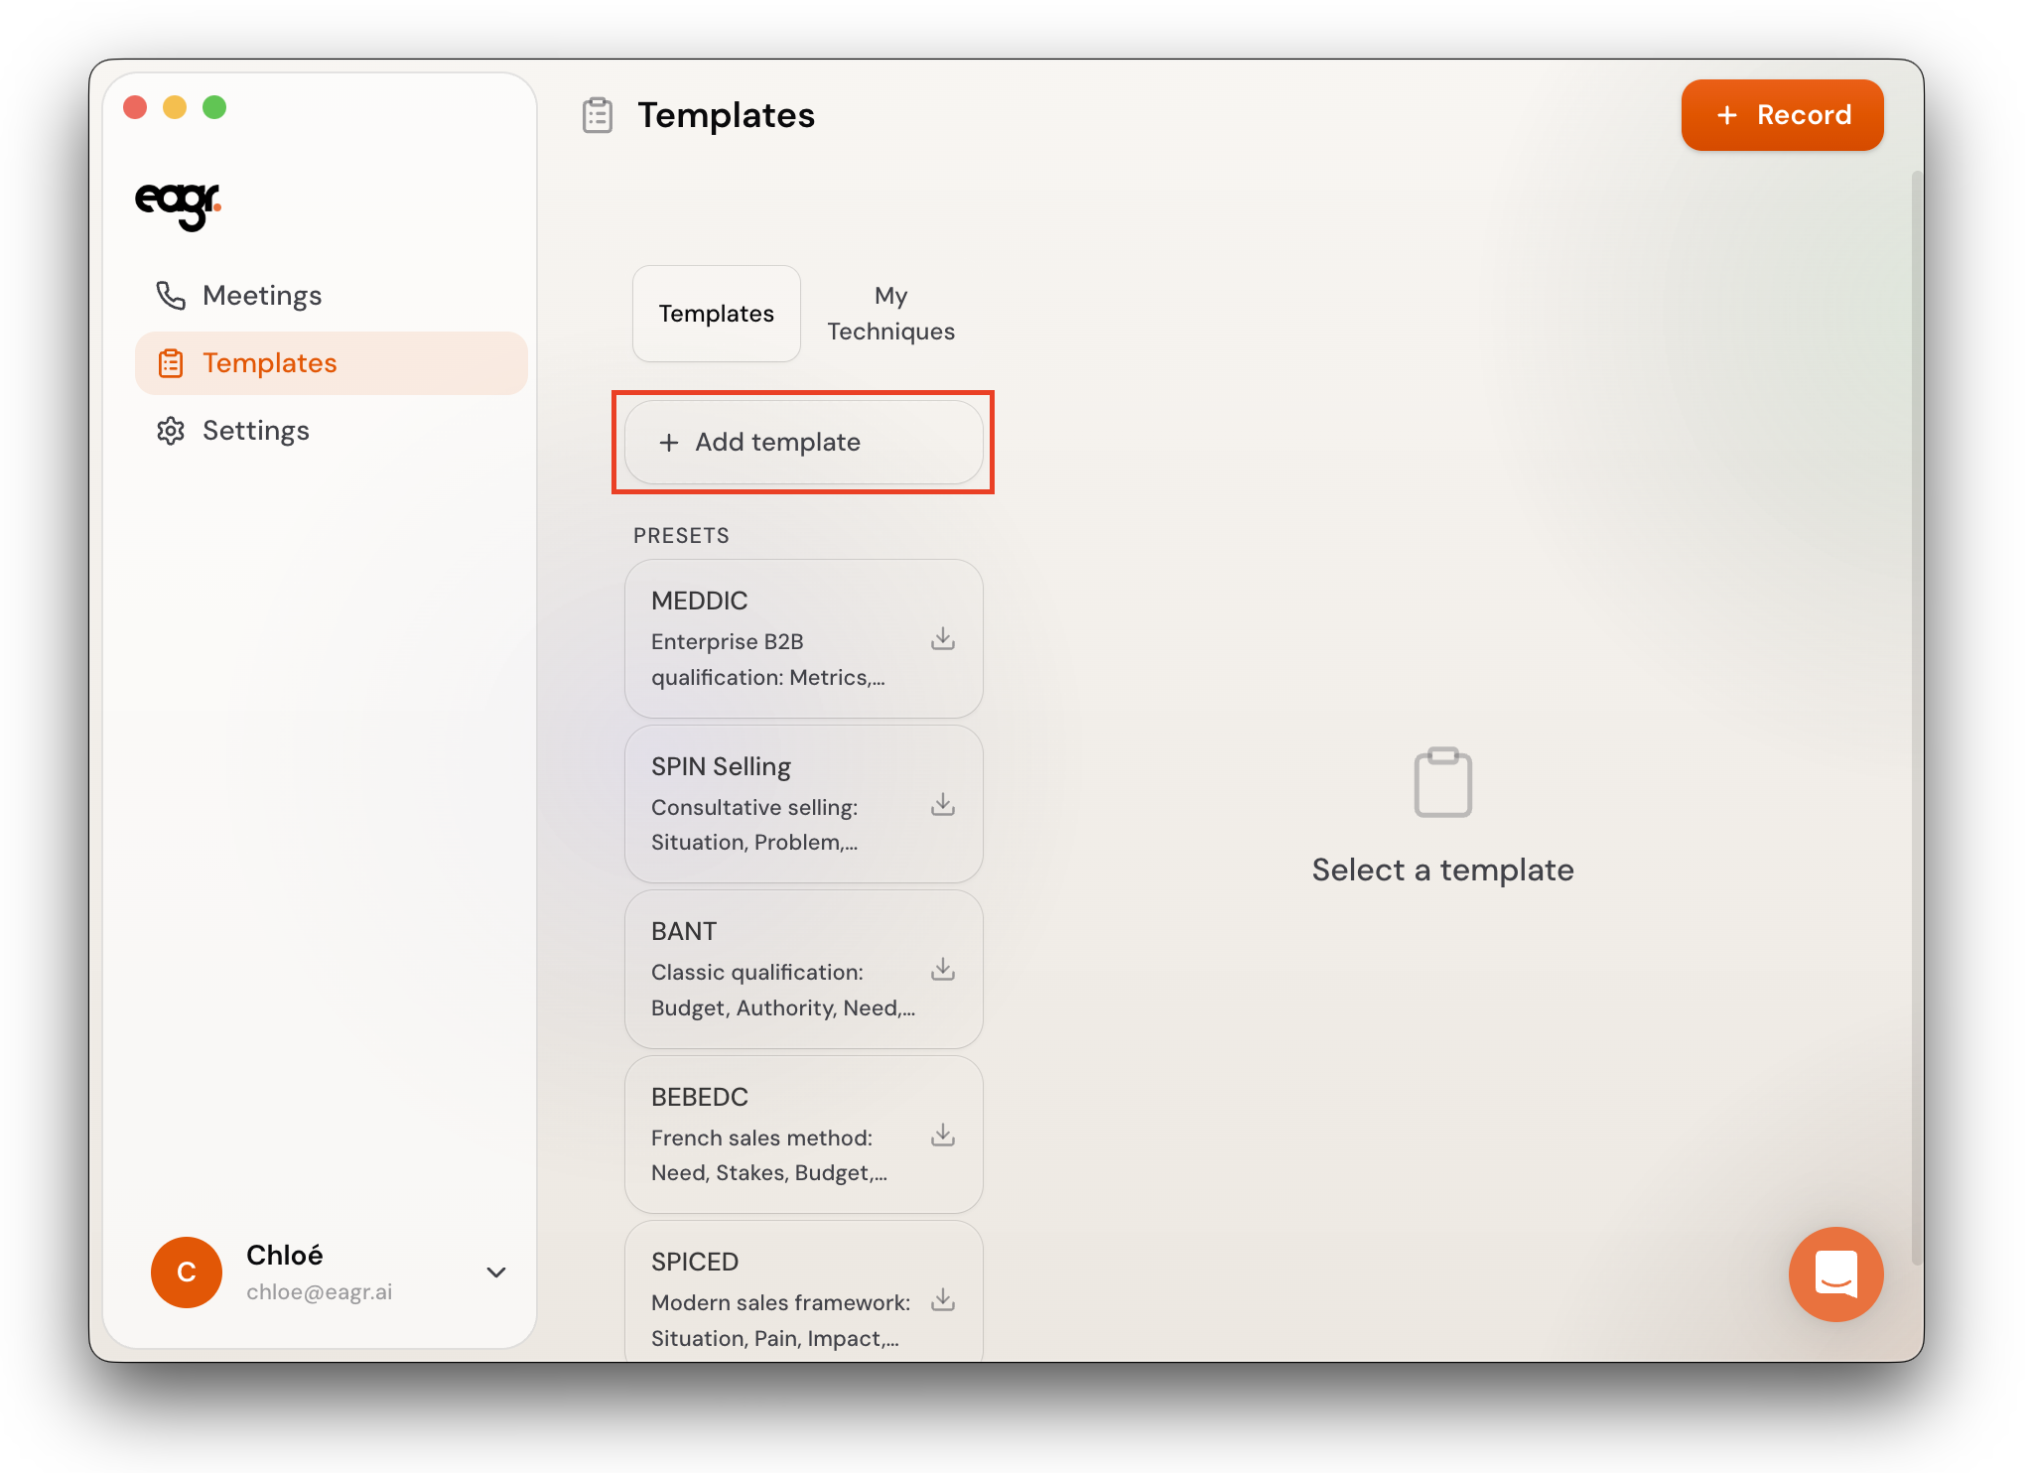The image size is (2031, 1473).
Task: Select the Templates tab
Action: 716,313
